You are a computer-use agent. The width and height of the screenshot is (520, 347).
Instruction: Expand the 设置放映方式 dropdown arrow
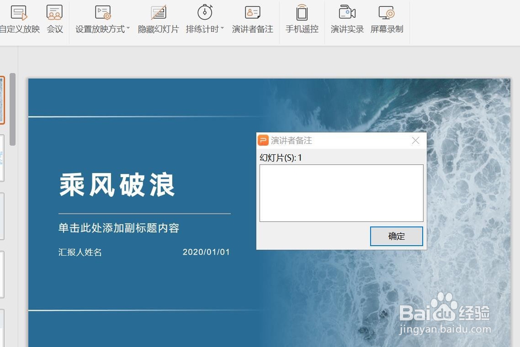(128, 28)
